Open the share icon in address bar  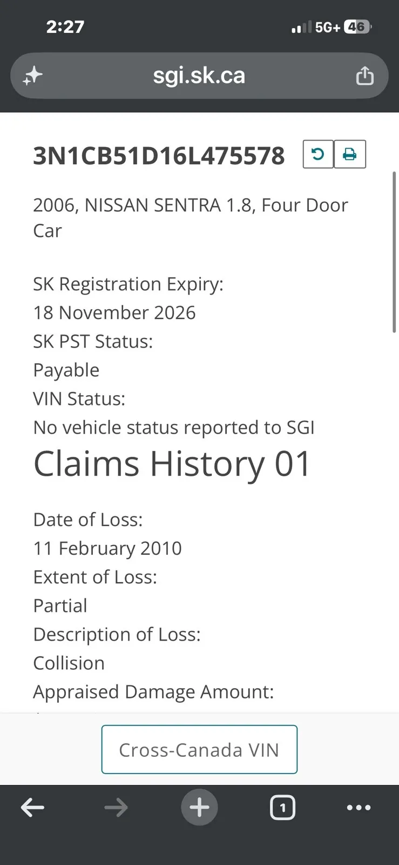pyautogui.click(x=365, y=76)
